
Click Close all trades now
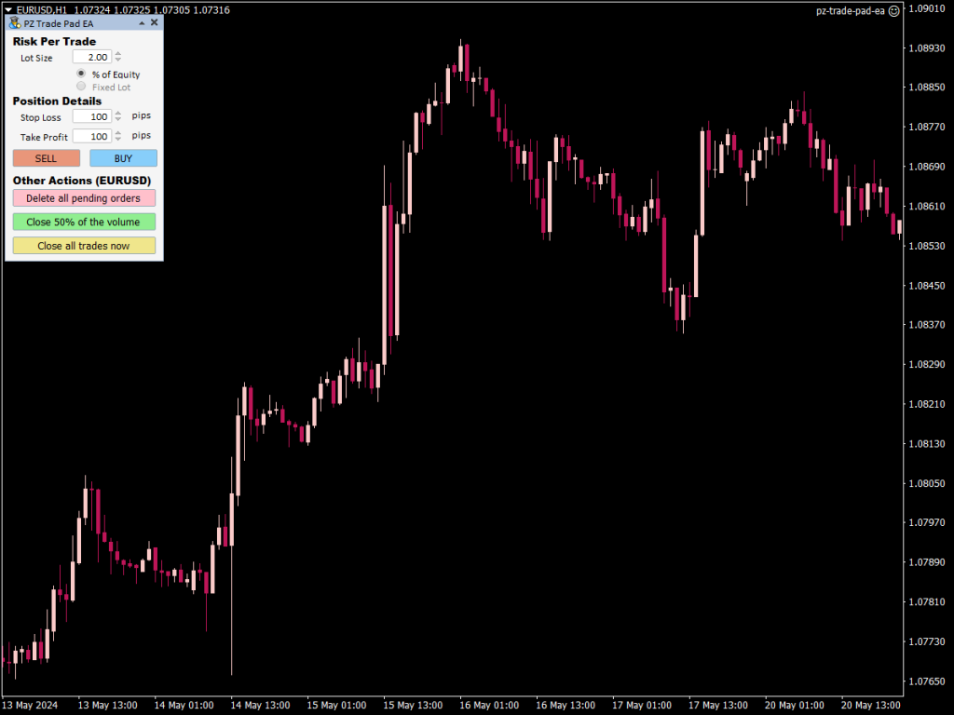tap(83, 245)
